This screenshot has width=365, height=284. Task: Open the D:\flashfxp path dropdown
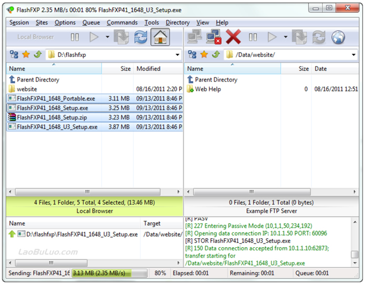pyautogui.click(x=178, y=55)
